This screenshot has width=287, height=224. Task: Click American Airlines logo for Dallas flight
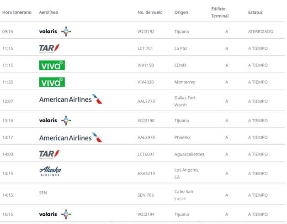(x=71, y=99)
